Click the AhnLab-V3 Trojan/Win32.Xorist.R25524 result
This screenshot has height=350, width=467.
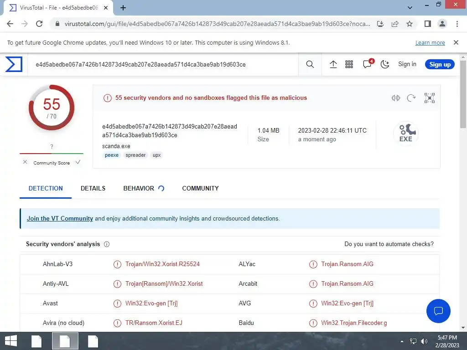pos(162,264)
